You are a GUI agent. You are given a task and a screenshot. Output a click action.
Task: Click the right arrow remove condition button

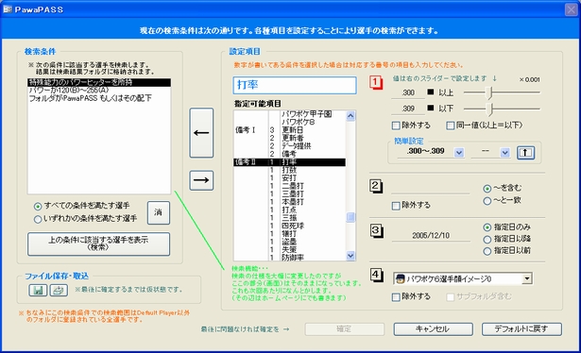tap(201, 180)
